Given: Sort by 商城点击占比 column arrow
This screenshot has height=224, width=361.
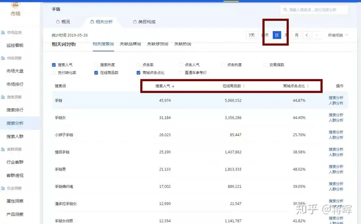Looking at the screenshot, I should [308, 86].
